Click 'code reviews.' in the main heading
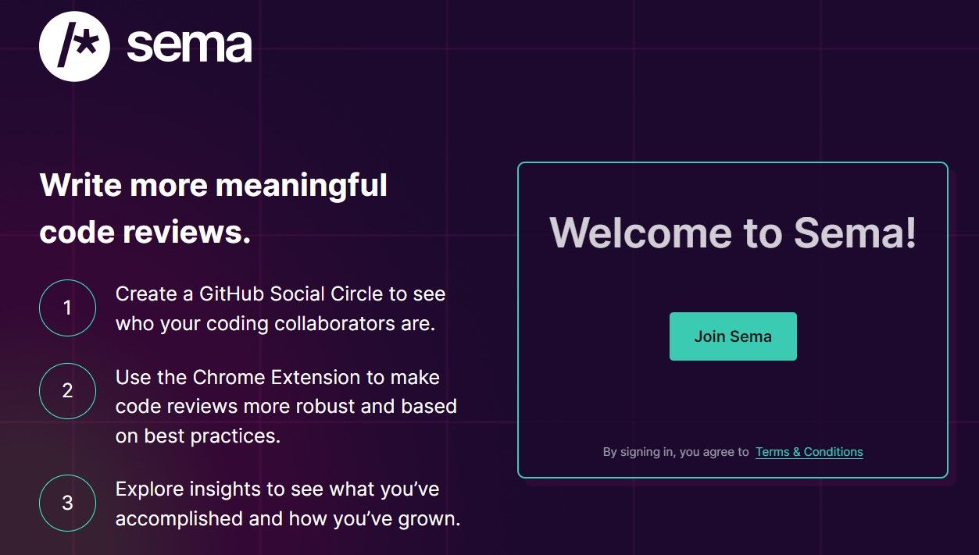 click(145, 233)
